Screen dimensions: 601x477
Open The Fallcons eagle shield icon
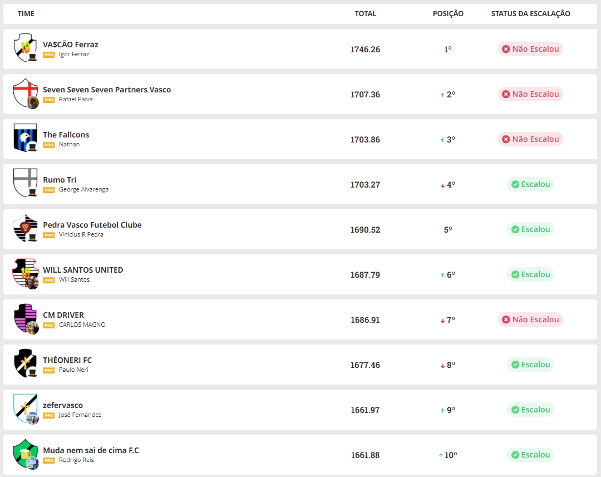pyautogui.click(x=24, y=138)
